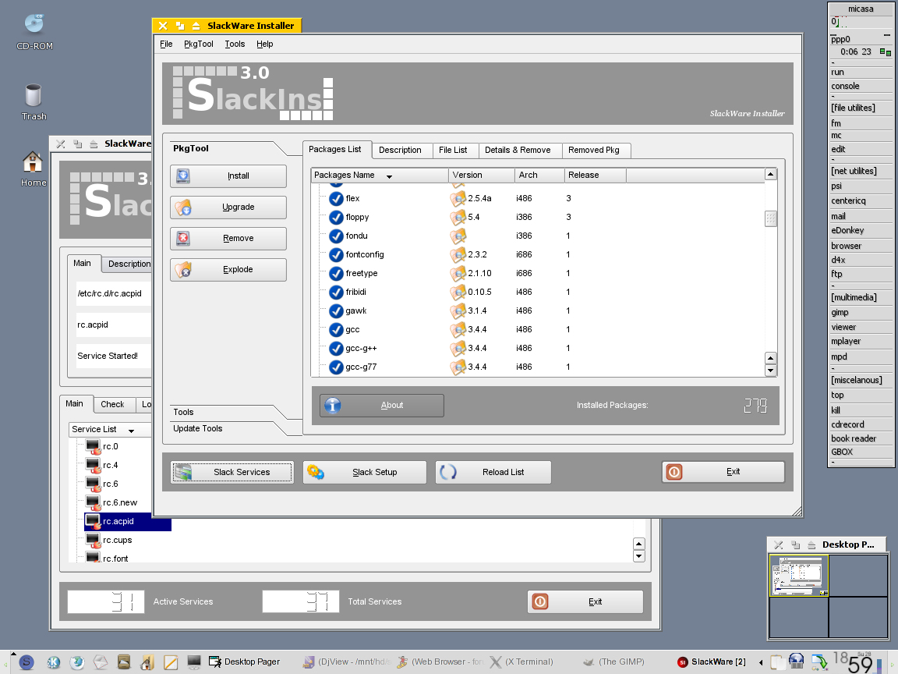Expand the taskbar tray arrow beside SlackWare [2]
The image size is (898, 674).
pos(761,662)
